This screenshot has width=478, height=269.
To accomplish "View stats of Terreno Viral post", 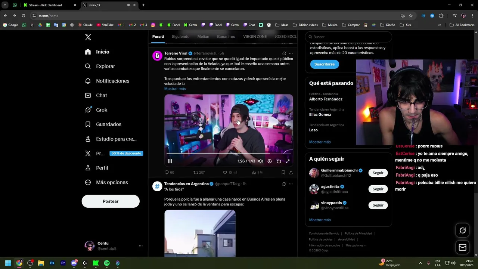I will click(x=257, y=172).
